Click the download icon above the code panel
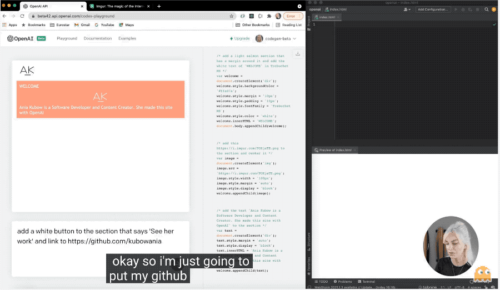This screenshot has height=290, width=500. tap(298, 54)
